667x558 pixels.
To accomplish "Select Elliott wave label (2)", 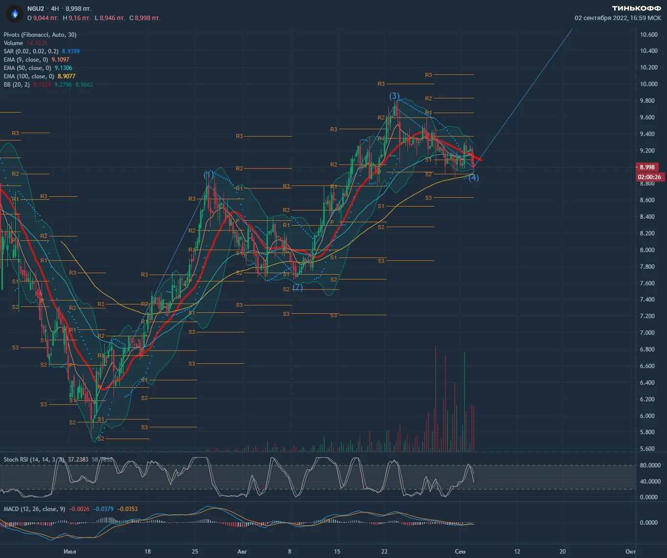I will (x=298, y=287).
